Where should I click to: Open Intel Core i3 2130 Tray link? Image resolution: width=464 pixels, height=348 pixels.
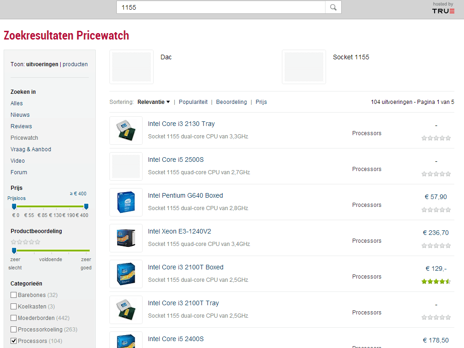click(x=181, y=124)
